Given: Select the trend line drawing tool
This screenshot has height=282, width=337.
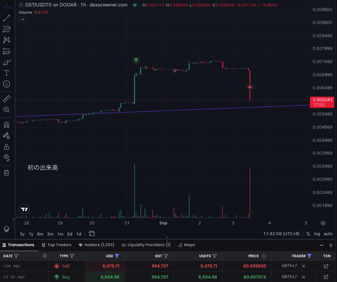Looking at the screenshot, I should (6, 18).
